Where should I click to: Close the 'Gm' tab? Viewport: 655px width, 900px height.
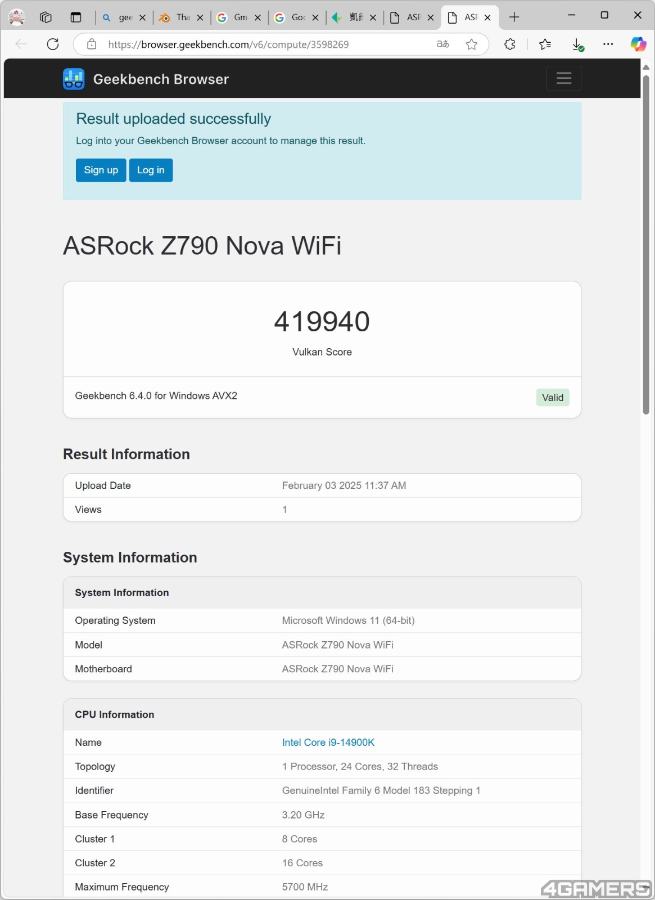[258, 17]
